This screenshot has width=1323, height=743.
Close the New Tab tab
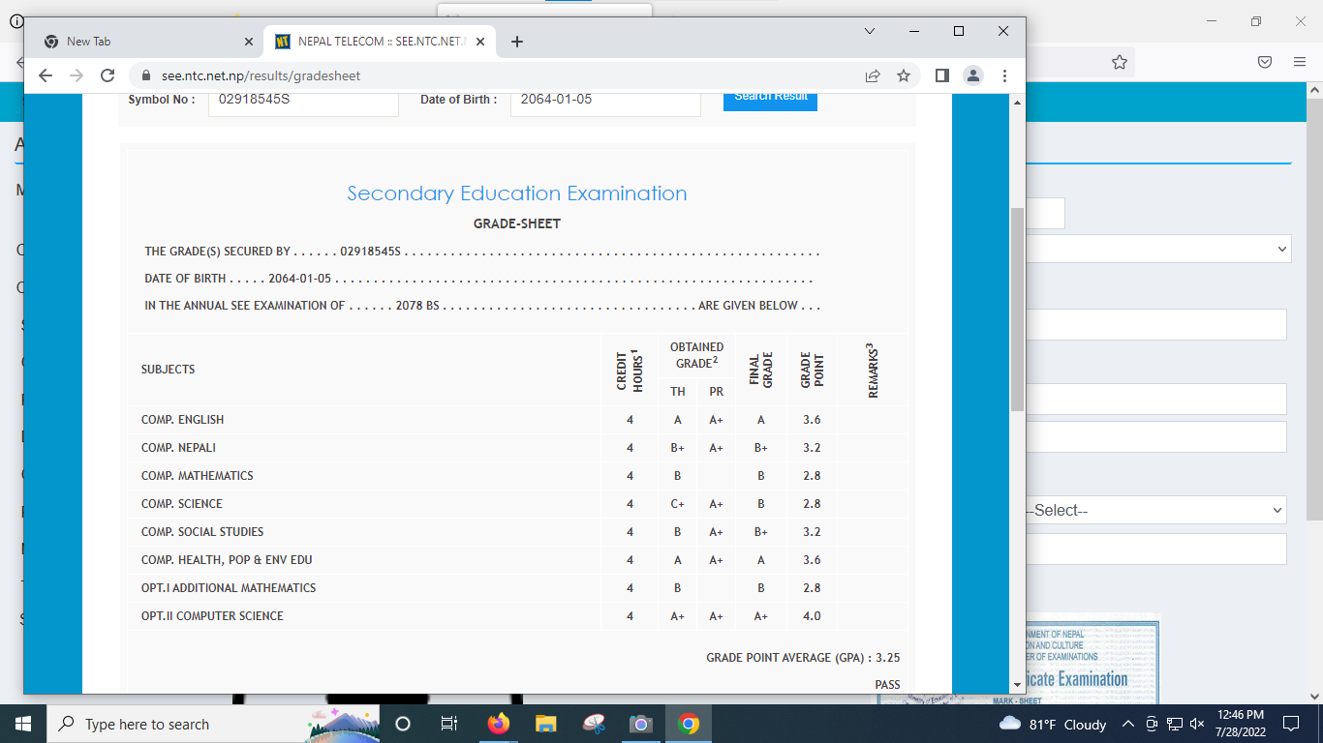coord(248,42)
